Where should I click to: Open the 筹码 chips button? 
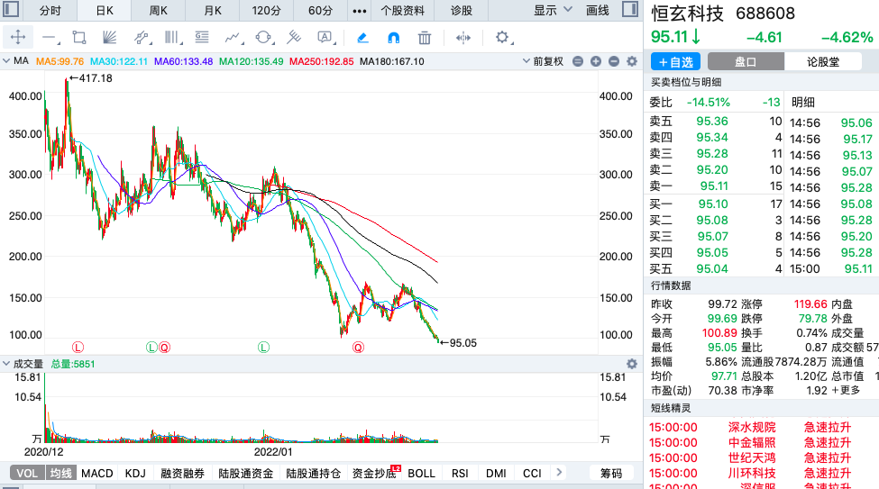point(611,474)
